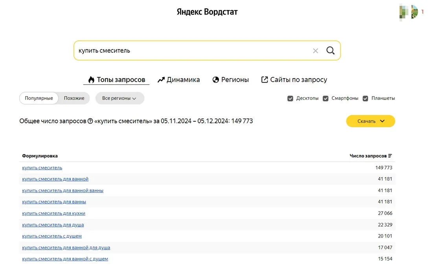Uncheck the Десктопы checkbox
The height and width of the screenshot is (272, 434).
pyautogui.click(x=290, y=99)
